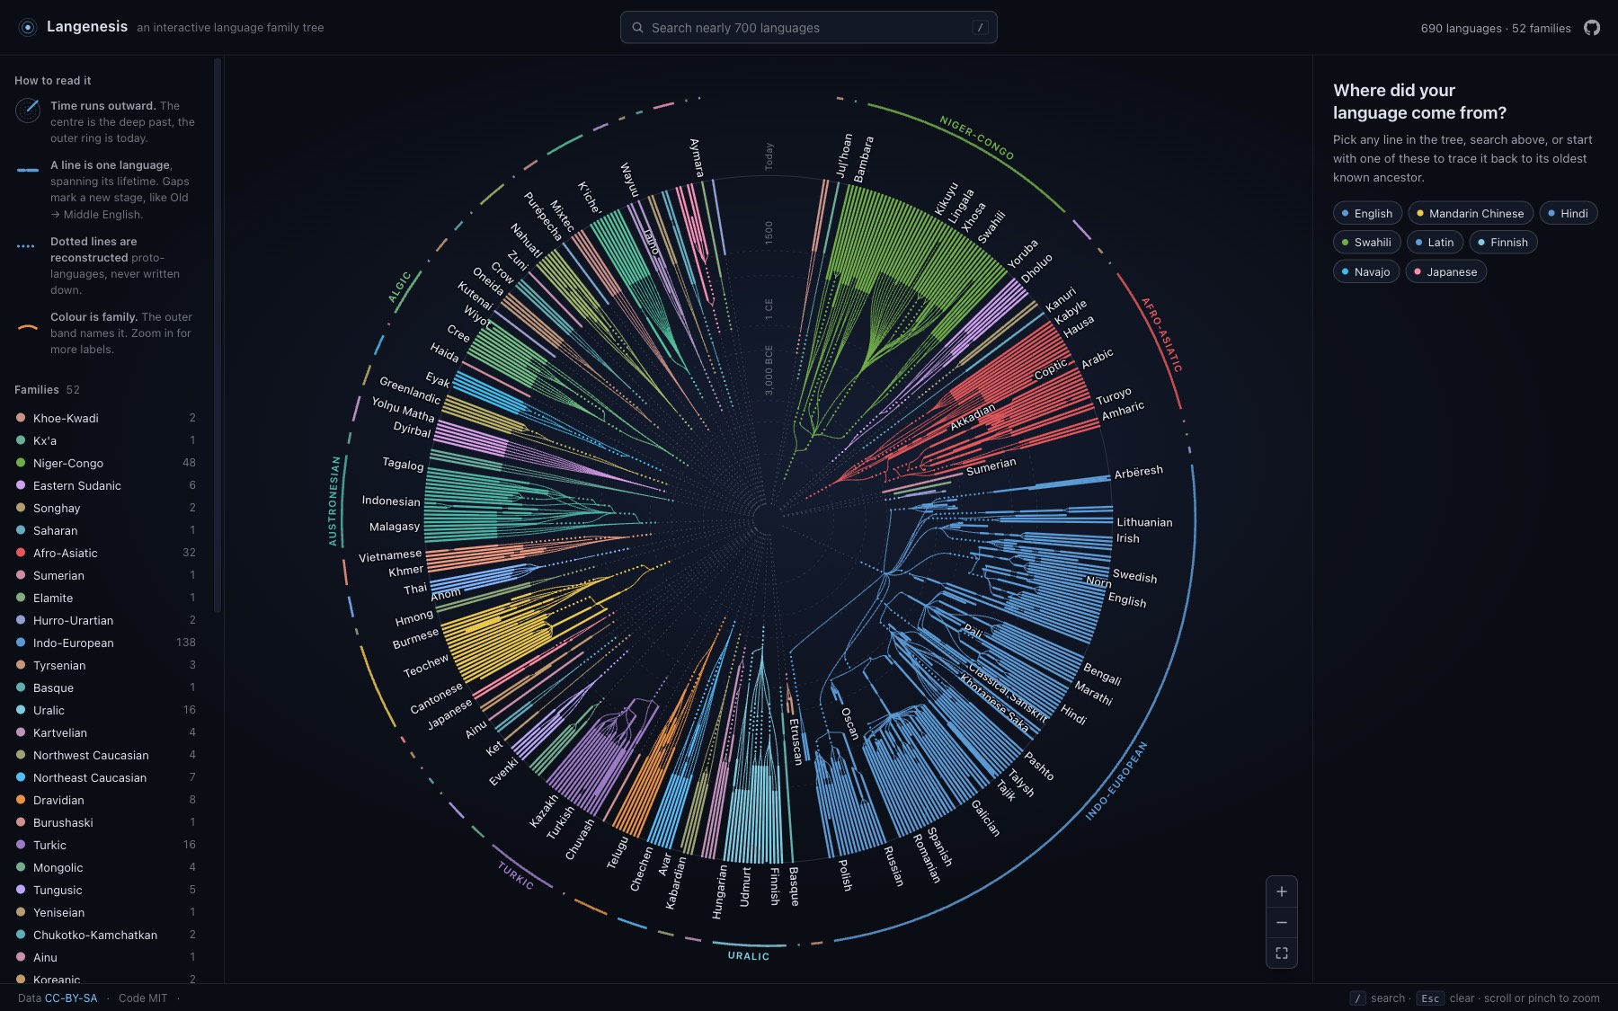This screenshot has height=1011, width=1618.
Task: Select the Navajo language chip
Action: click(1365, 271)
